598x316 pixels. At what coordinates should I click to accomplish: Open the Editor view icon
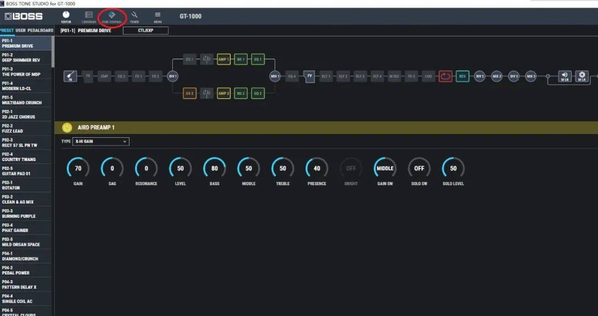[66, 17]
